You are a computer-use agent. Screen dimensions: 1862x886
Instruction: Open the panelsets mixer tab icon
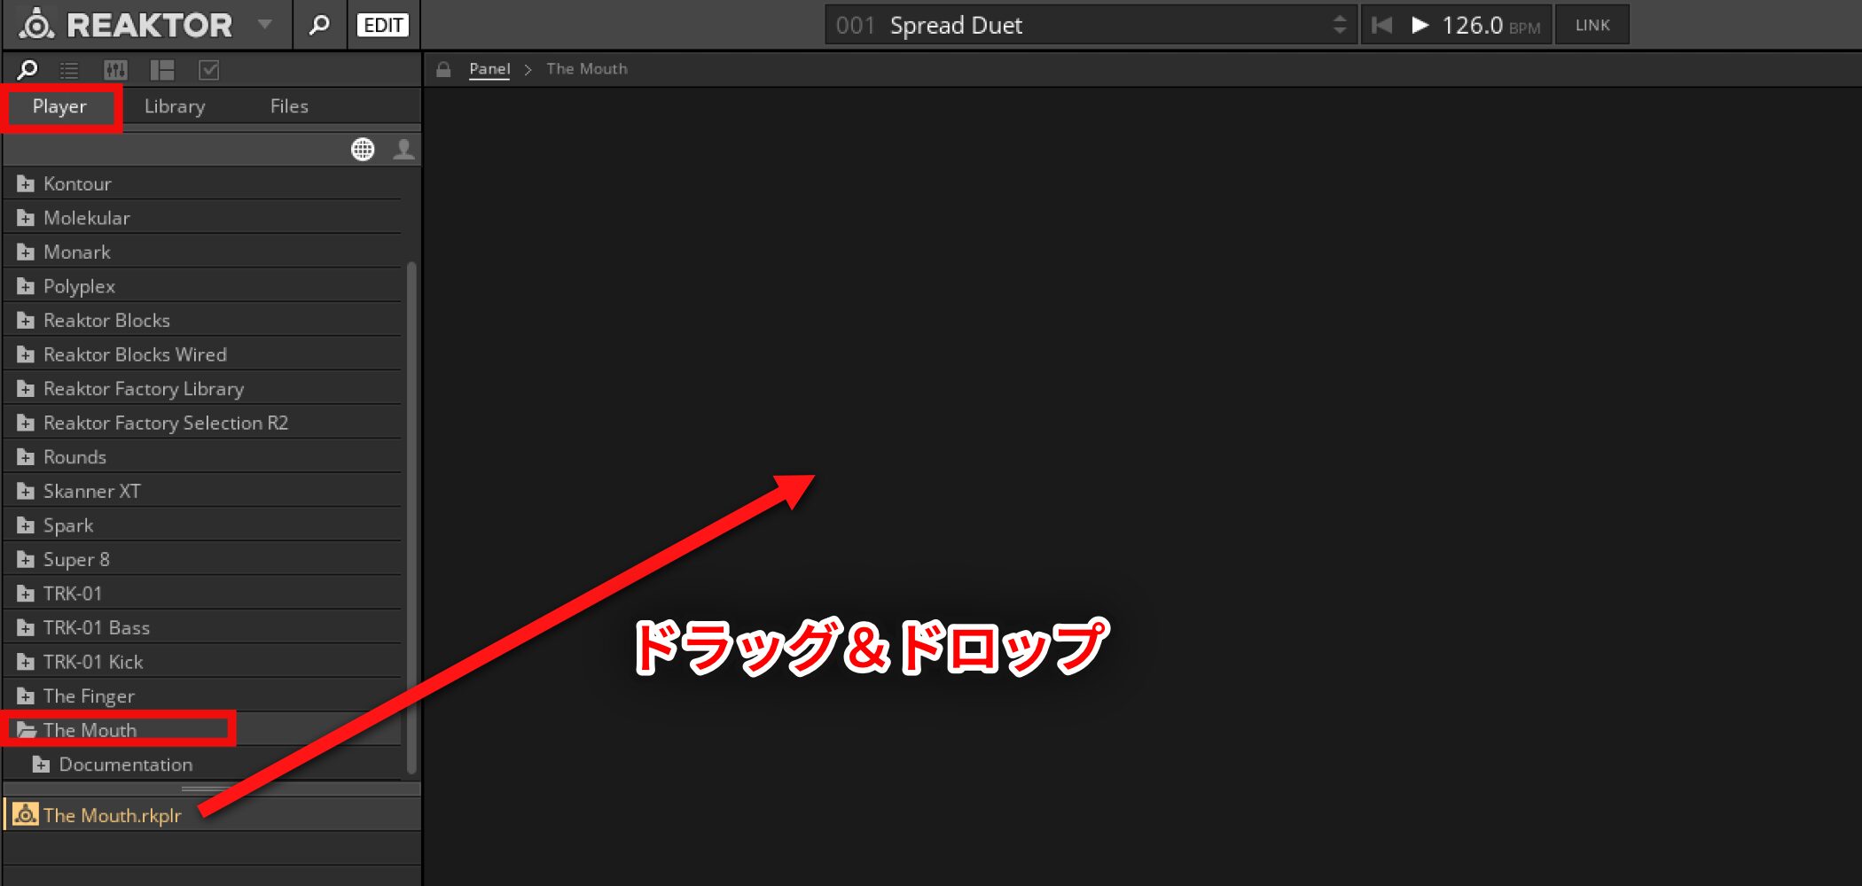click(x=115, y=70)
